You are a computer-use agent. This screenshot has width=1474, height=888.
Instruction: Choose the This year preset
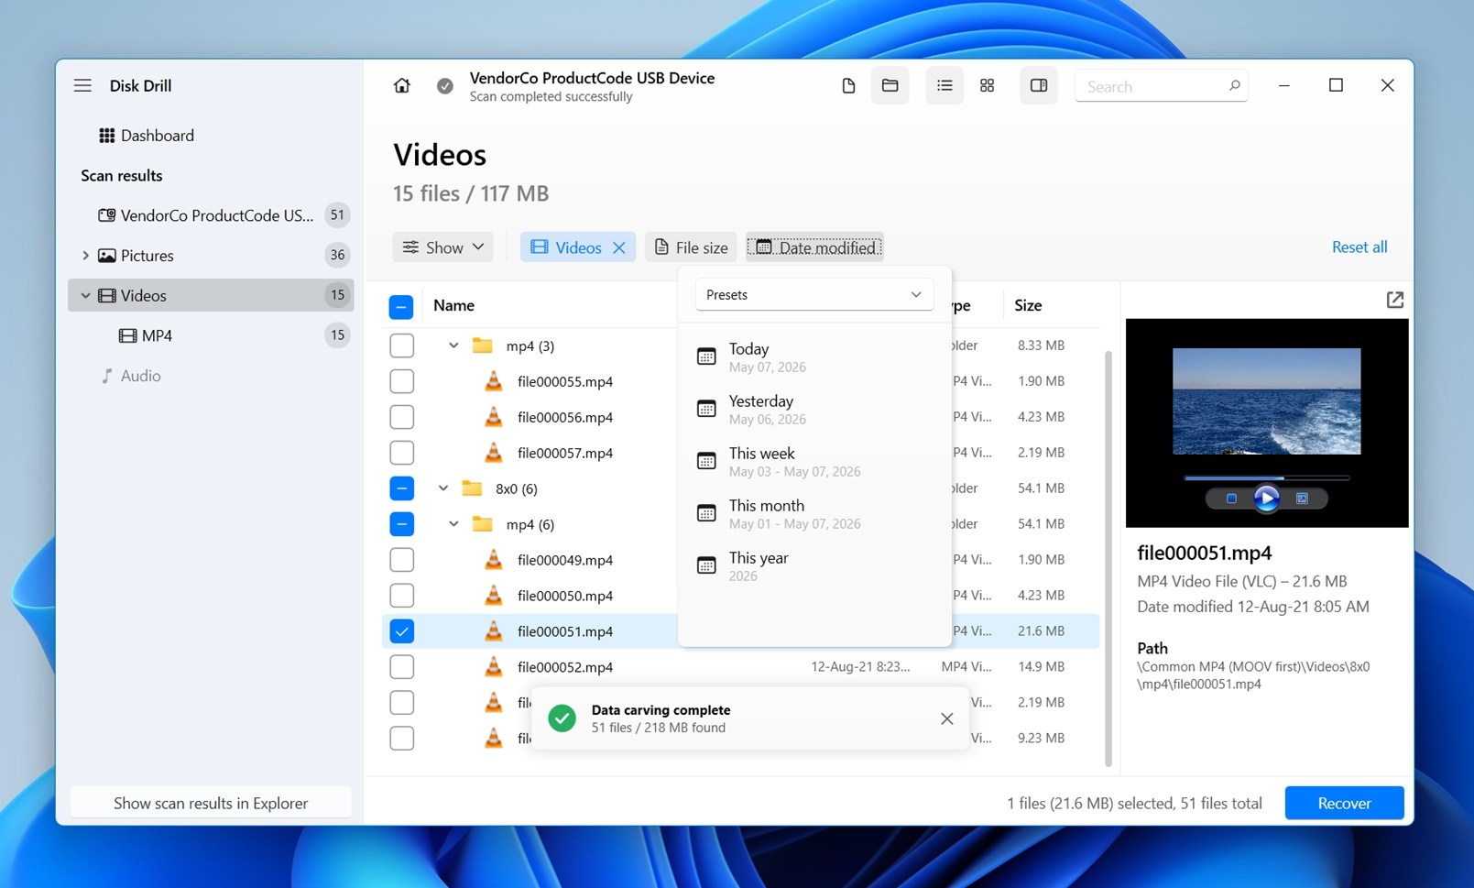point(814,565)
